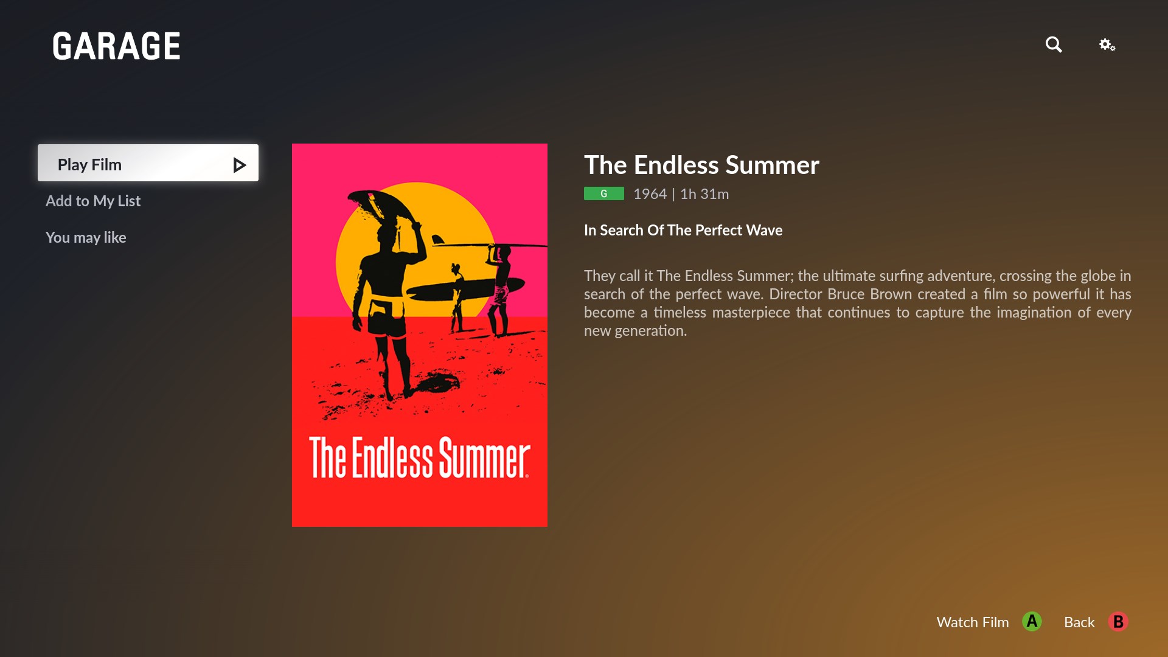Open settings configuration panel
The image size is (1168, 657).
(1107, 44)
